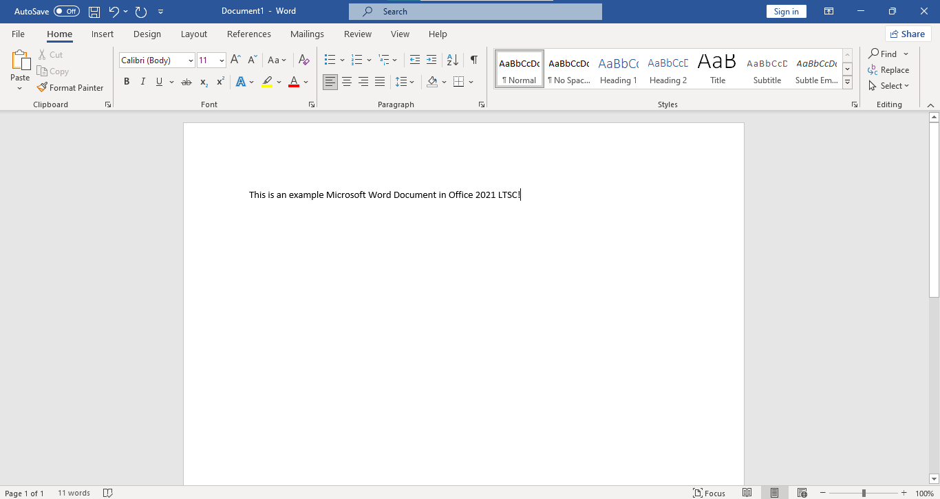
Task: Switch to the References tab
Action: [x=249, y=34]
